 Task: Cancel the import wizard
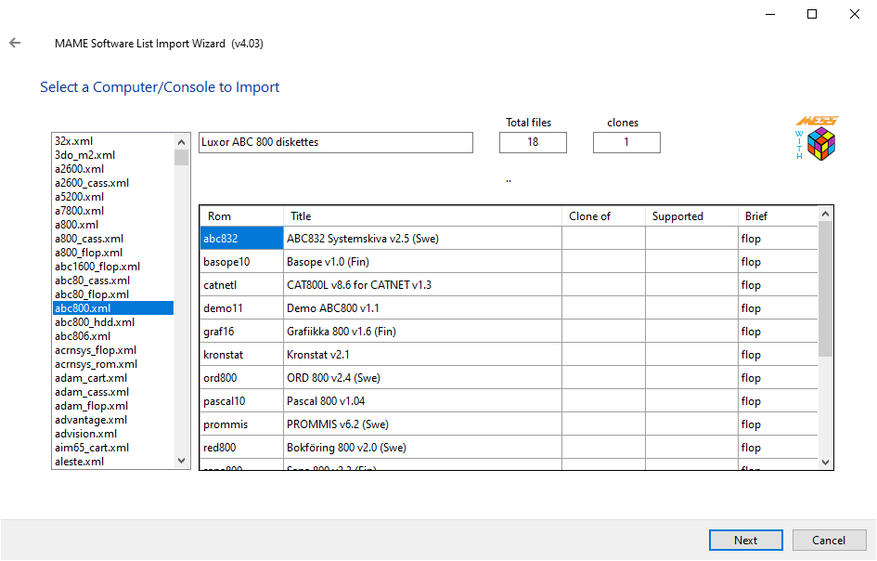click(829, 541)
